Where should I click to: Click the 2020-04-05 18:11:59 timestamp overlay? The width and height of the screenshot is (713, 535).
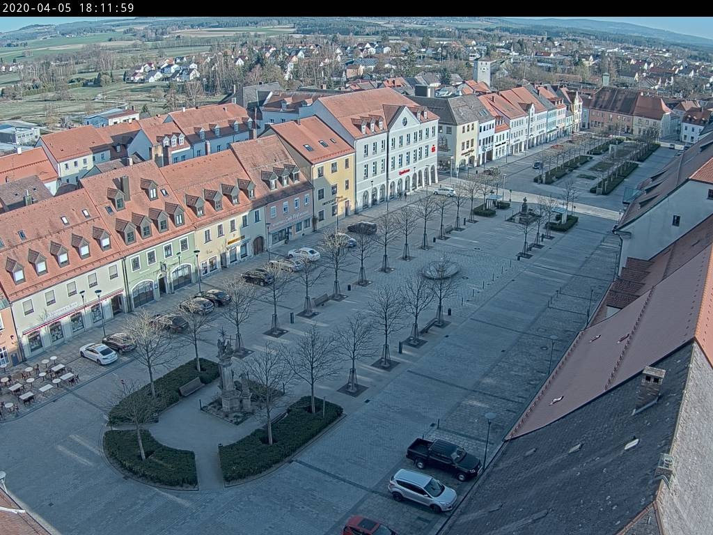[68, 8]
